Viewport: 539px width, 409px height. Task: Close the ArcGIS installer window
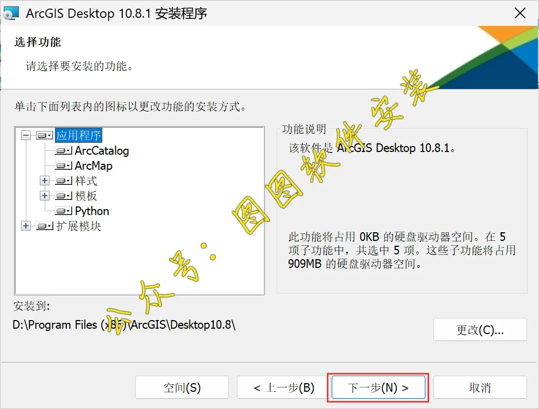point(520,13)
